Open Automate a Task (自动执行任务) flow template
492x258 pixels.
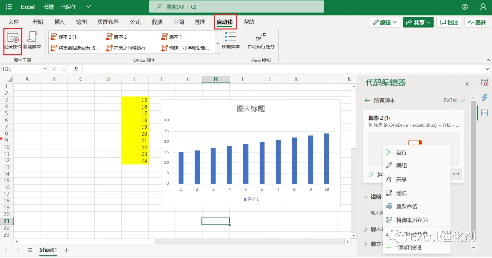(261, 41)
